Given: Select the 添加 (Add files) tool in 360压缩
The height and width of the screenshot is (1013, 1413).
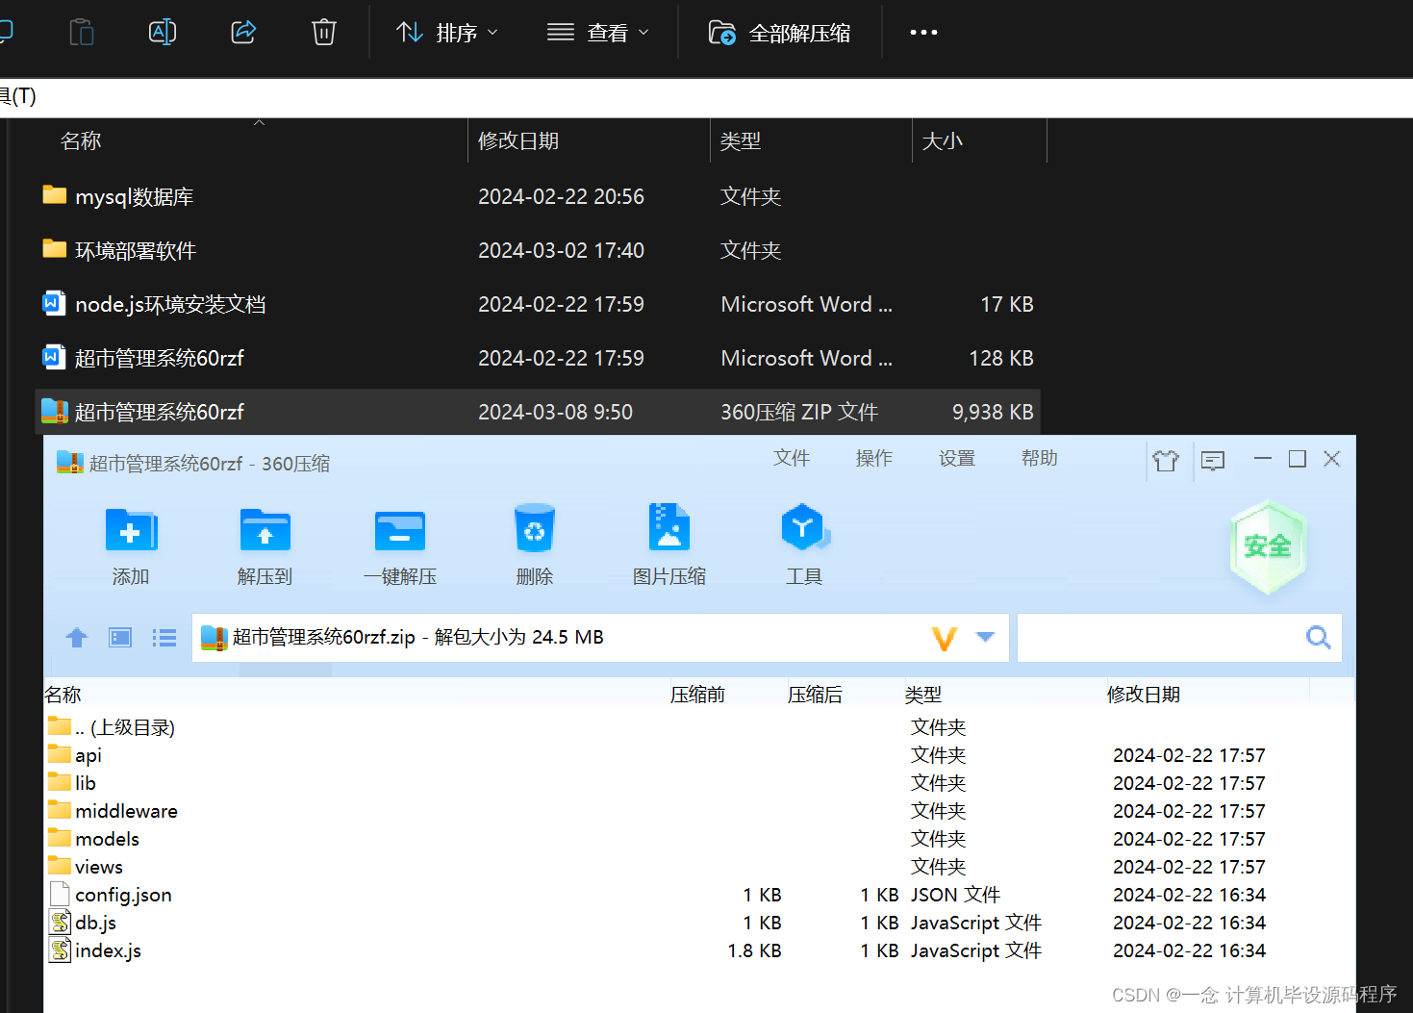Looking at the screenshot, I should (130, 544).
